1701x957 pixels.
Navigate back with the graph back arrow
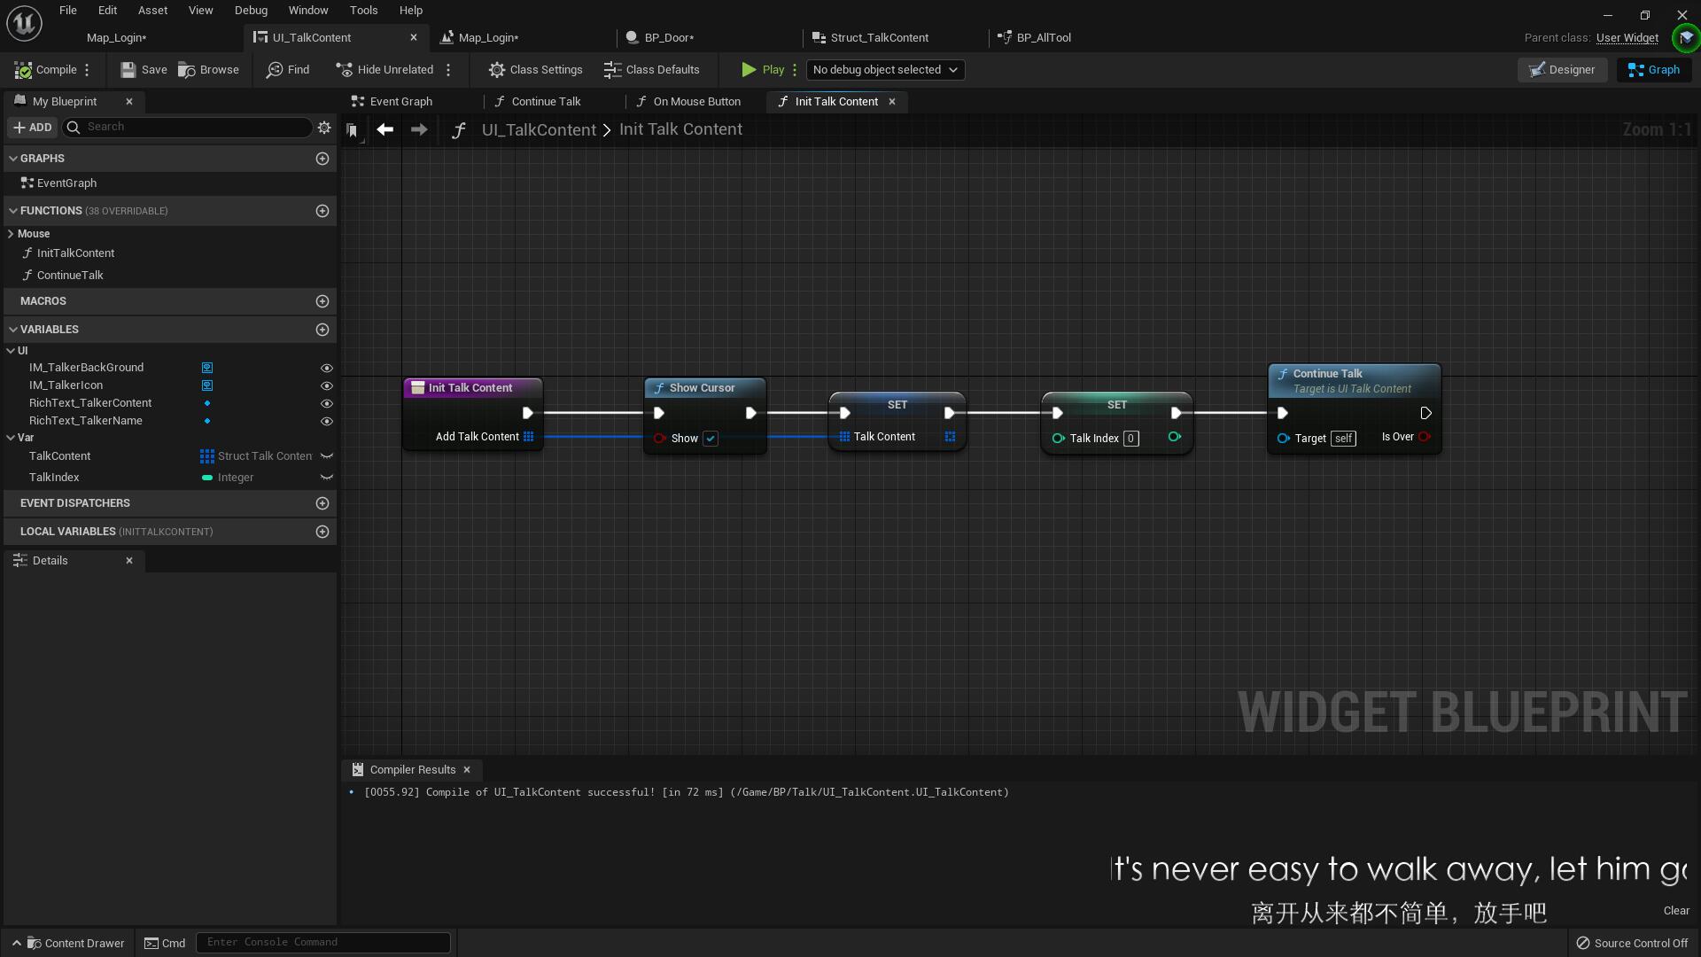pos(384,129)
